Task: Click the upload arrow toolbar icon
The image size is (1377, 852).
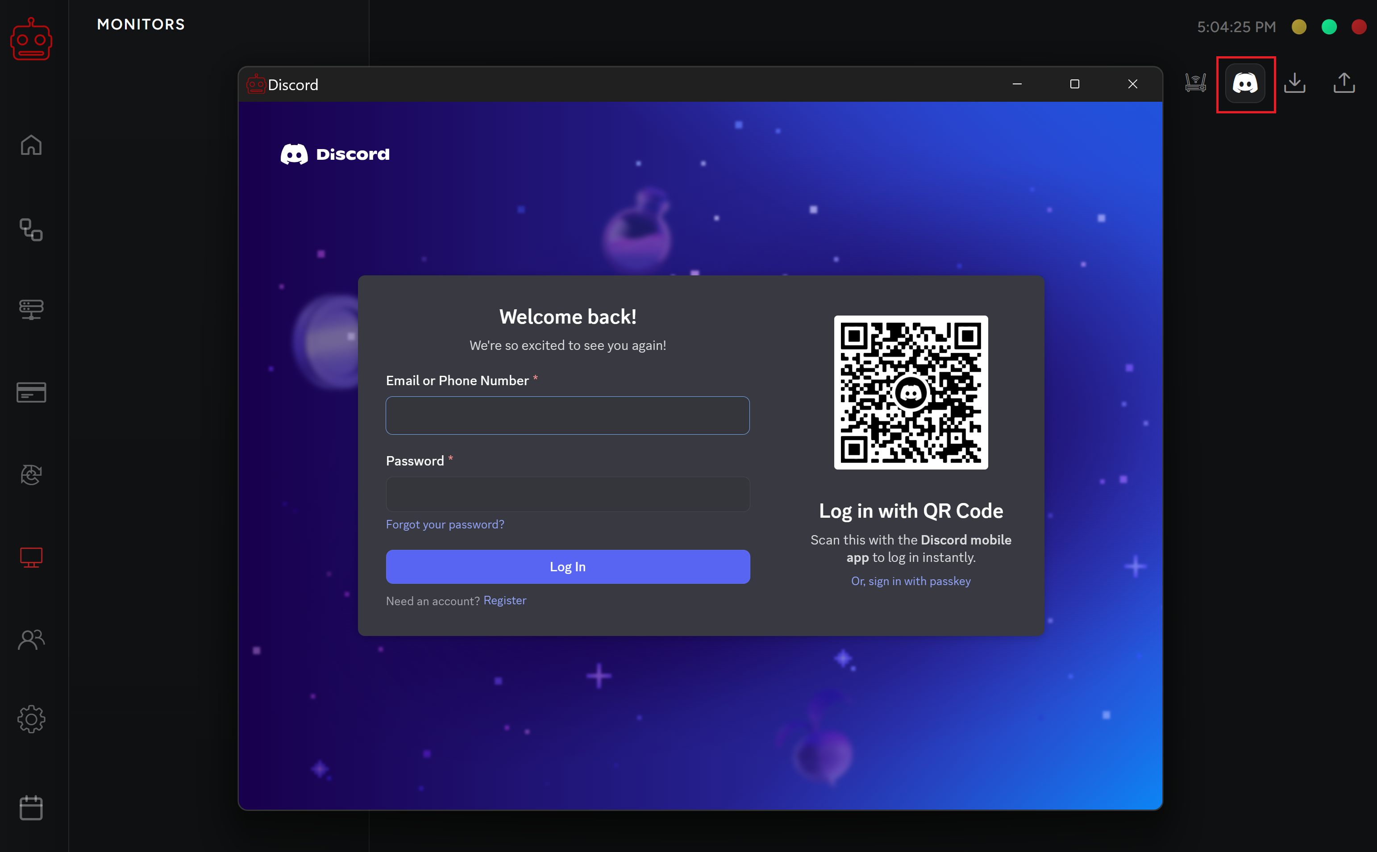Action: [1344, 83]
